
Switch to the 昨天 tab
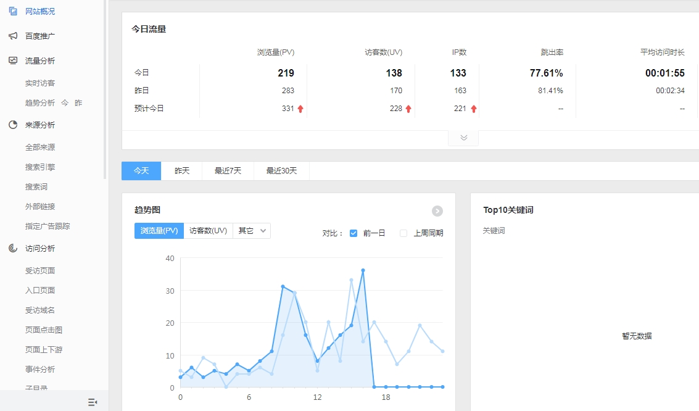click(x=181, y=171)
